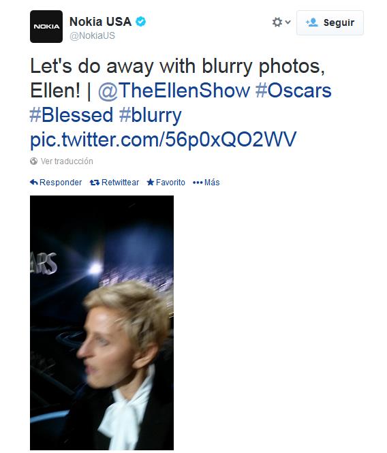The height and width of the screenshot is (453, 387).
Task: Open the @NokiaUS handle link
Action: tap(92, 36)
